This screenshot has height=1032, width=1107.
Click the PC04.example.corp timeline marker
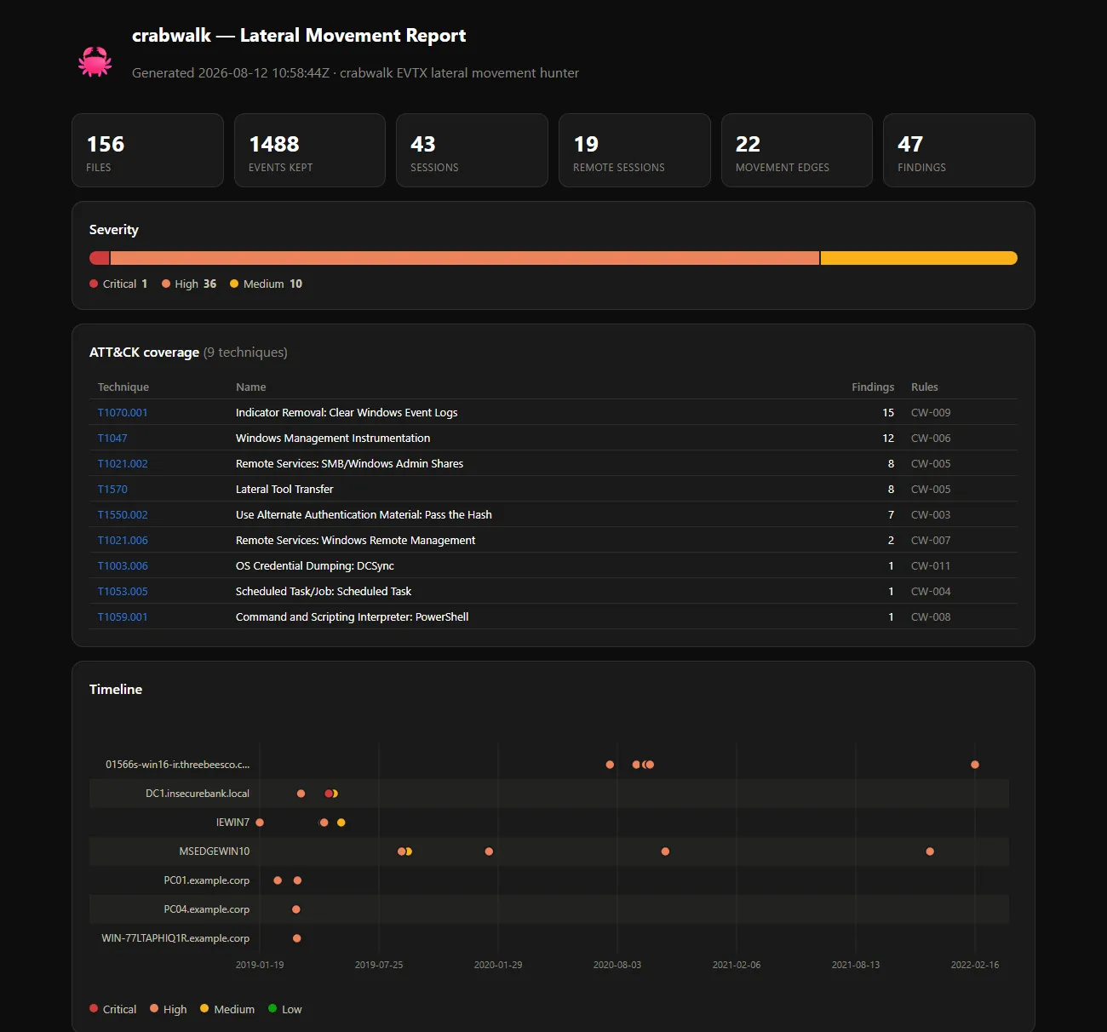pos(296,909)
